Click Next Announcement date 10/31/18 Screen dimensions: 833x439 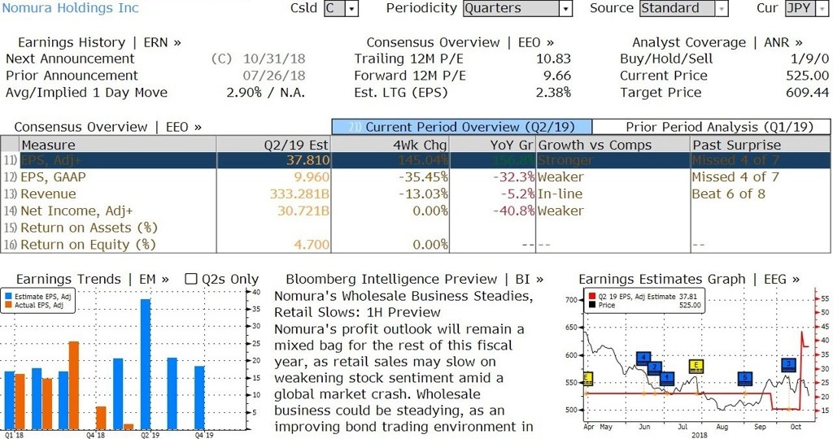[x=274, y=59]
